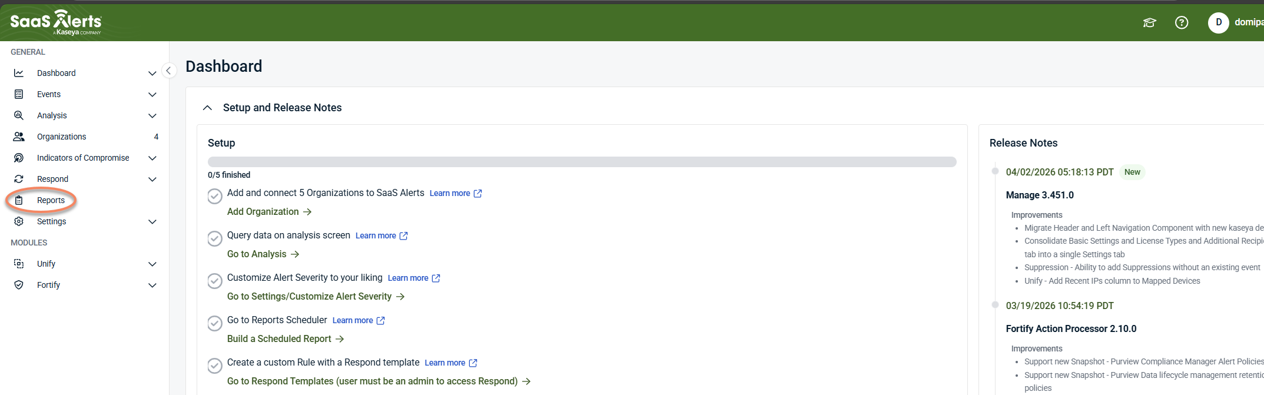The height and width of the screenshot is (395, 1264).
Task: Click the Setup progress bar
Action: point(582,162)
